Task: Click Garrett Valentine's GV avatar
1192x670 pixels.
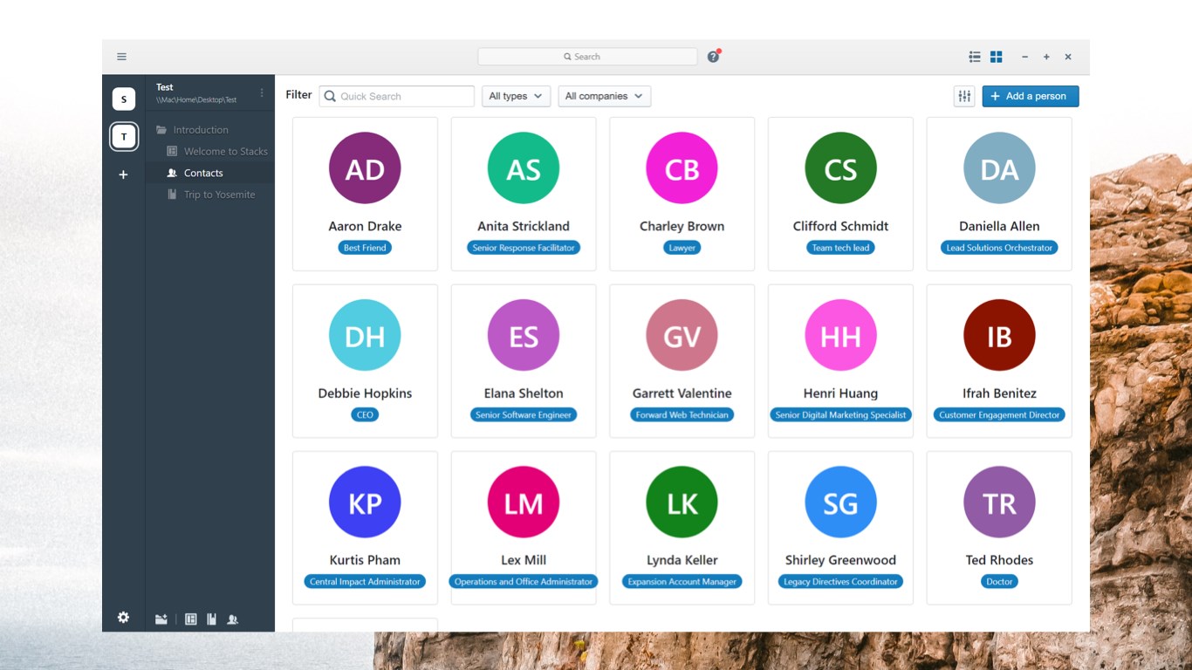Action: pyautogui.click(x=682, y=336)
